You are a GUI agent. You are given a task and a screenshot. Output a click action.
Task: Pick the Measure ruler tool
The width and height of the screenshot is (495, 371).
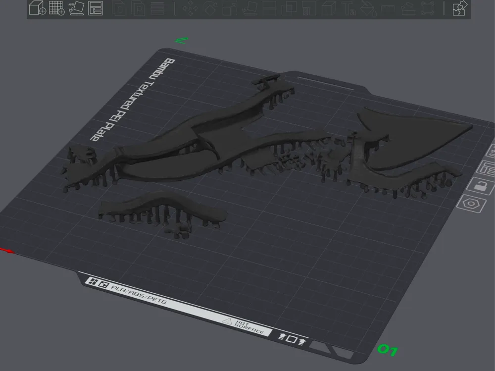coord(388,8)
